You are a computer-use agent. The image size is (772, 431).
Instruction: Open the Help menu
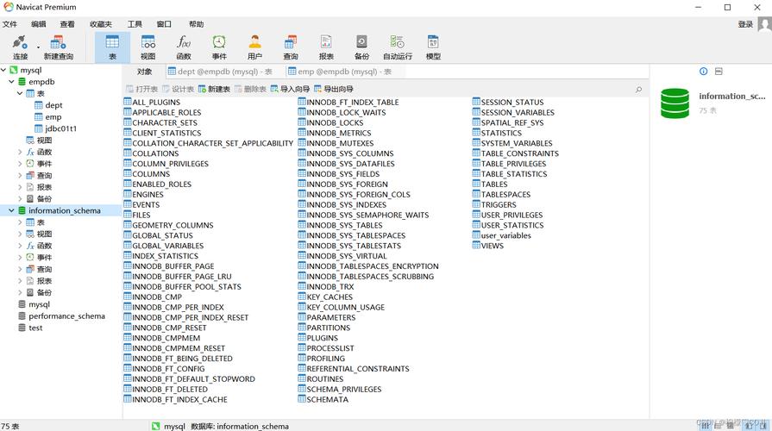[196, 24]
